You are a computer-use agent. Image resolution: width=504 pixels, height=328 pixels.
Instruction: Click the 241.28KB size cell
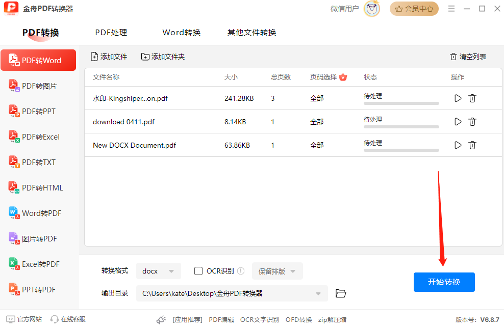coord(239,98)
